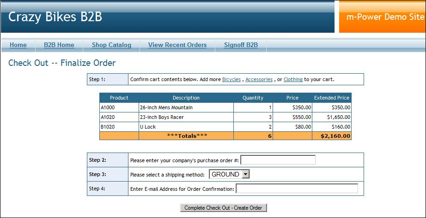Viewport: 426px width, 218px height.
Task: Follow the Accessories link in Step 1
Action: pyautogui.click(x=259, y=79)
